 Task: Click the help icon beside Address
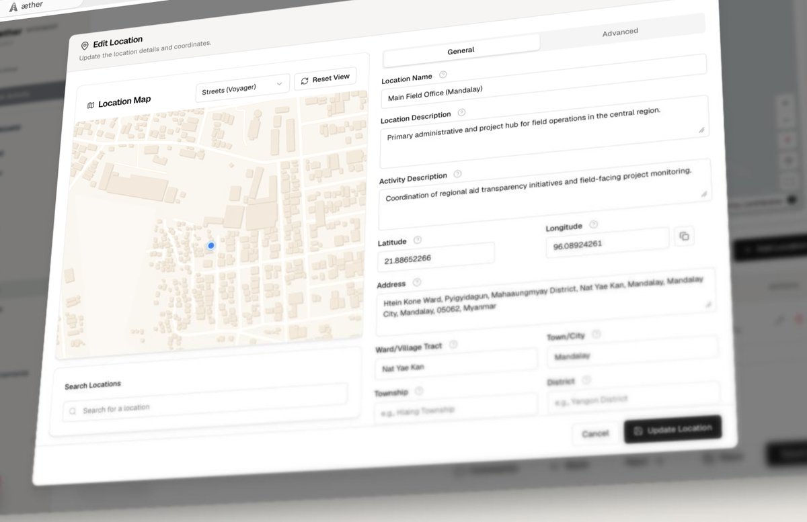click(416, 283)
